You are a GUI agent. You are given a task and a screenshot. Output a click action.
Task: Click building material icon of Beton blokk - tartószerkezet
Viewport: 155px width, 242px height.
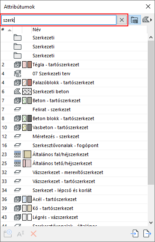pos(17,118)
